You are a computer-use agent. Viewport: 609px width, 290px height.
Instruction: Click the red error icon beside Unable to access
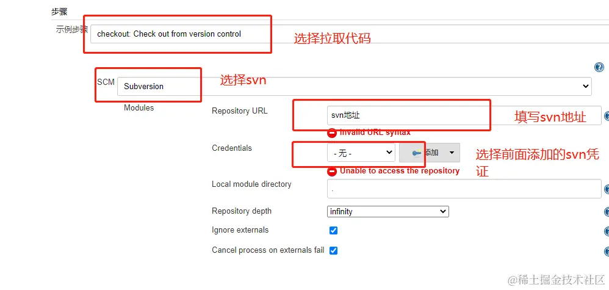coord(332,171)
